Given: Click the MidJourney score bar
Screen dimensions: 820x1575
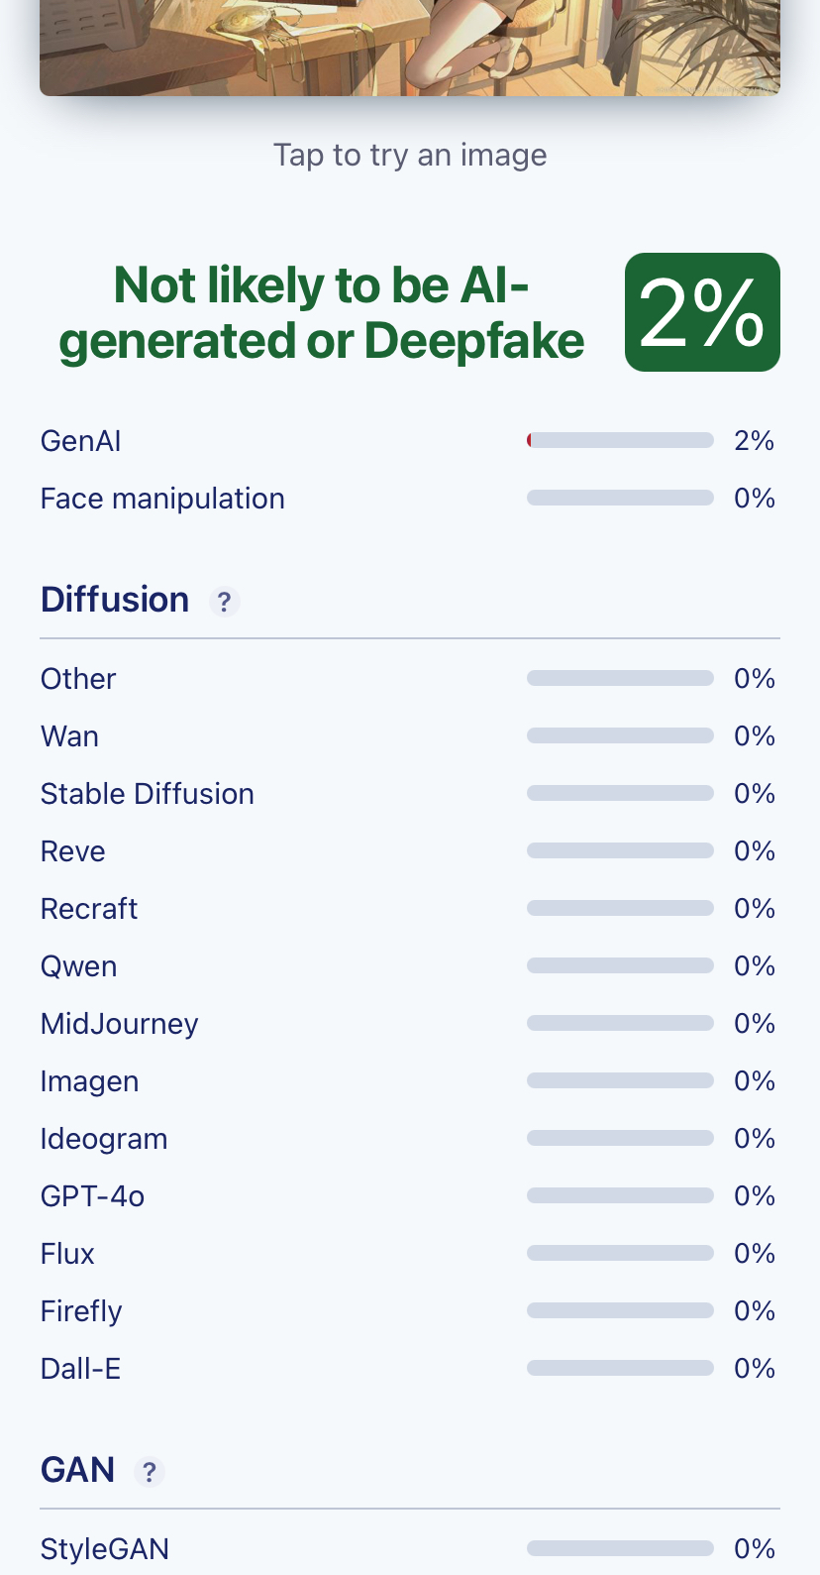Looking at the screenshot, I should 620,1024.
